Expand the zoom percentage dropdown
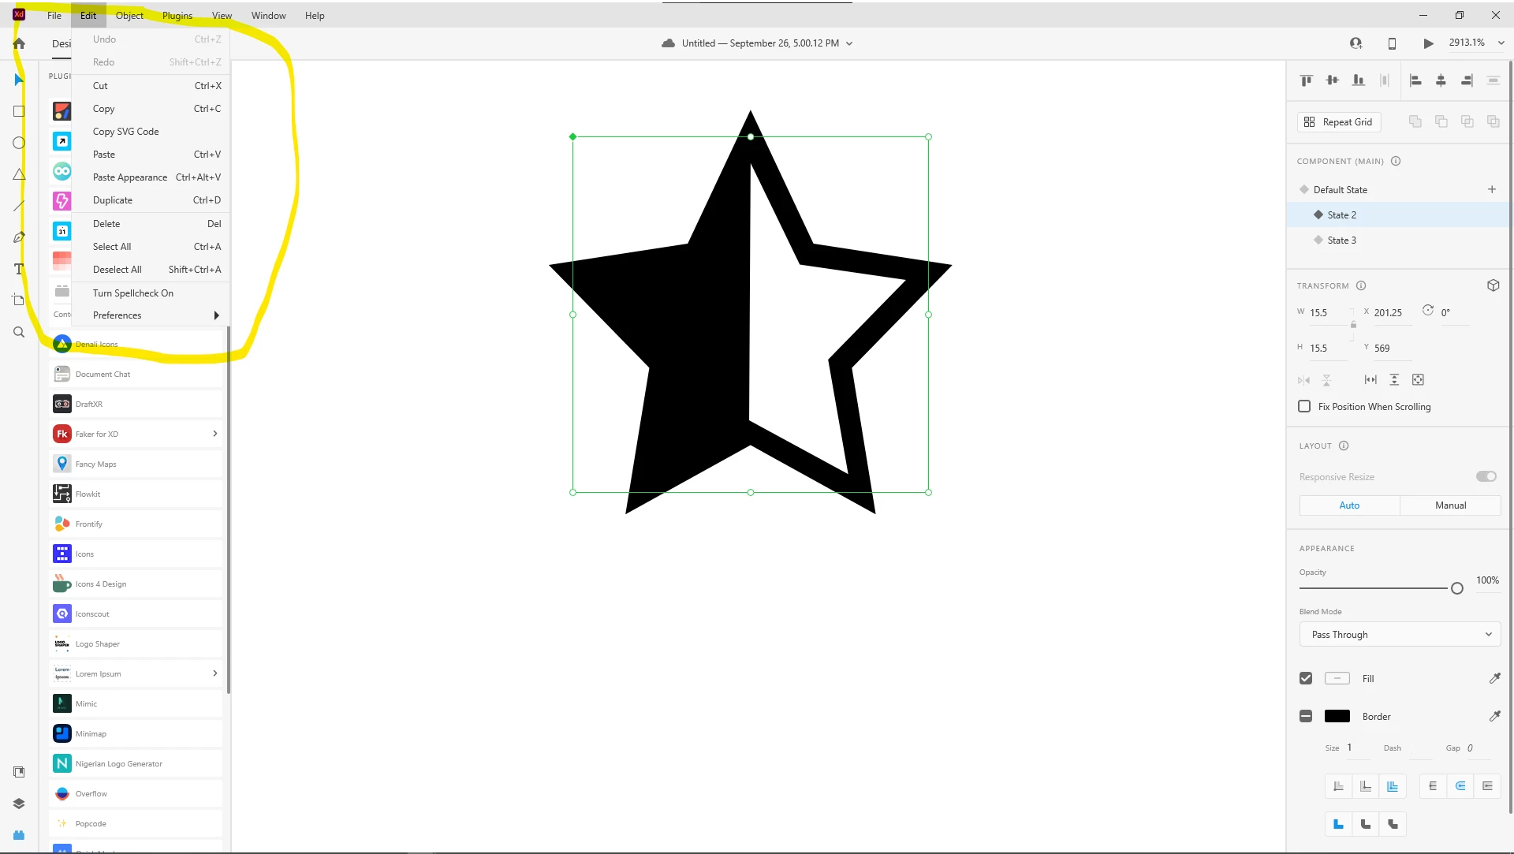Screen dimensions: 1514x854 (1501, 43)
